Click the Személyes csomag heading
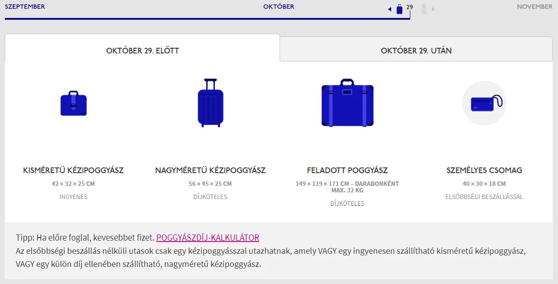 coord(484,170)
